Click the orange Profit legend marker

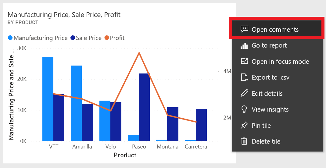107,38
